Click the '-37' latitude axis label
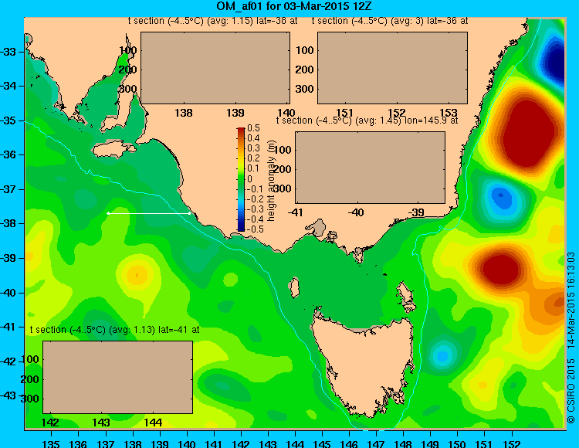The height and width of the screenshot is (448, 579). [8, 189]
